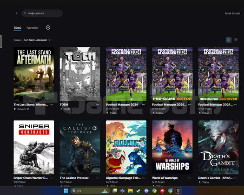The height and width of the screenshot is (195, 244).
Task: Open File Explorer from taskbar
Action: click(x=131, y=191)
